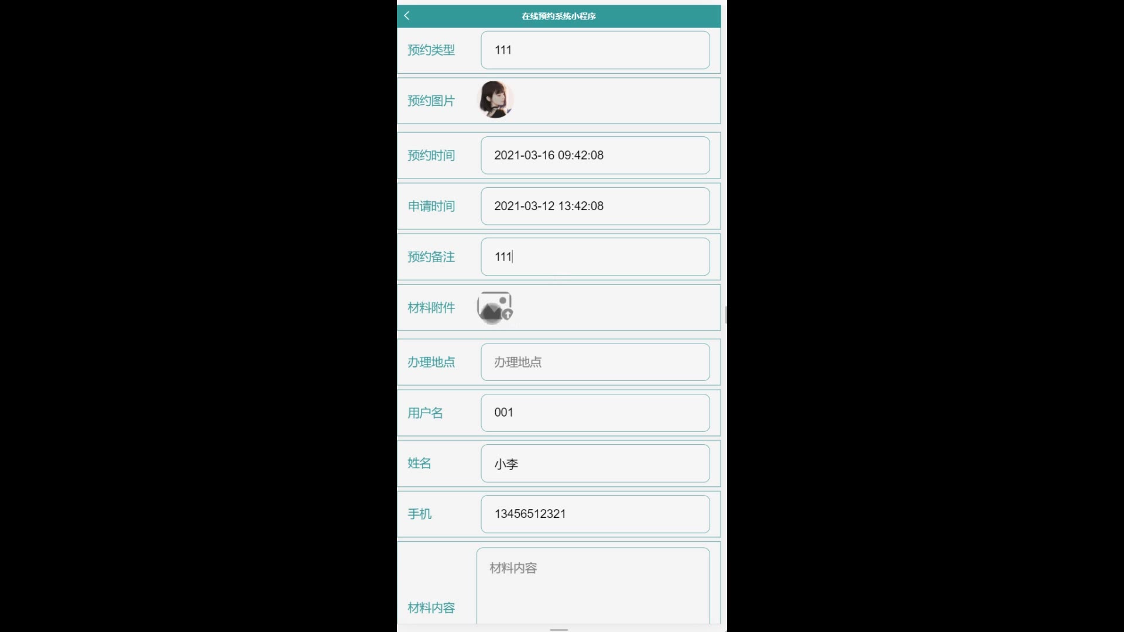Click inside the 材料内容 text area
Screen dimensions: 1124x632
593,586
